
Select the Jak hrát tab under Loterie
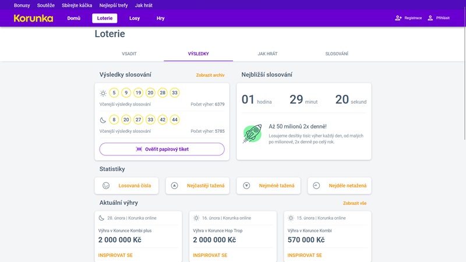[x=267, y=54]
